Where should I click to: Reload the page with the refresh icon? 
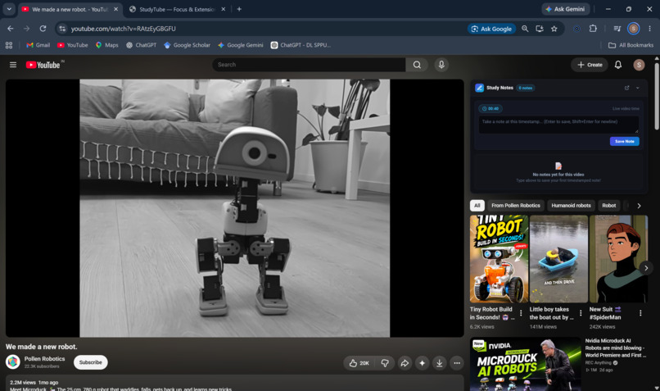(x=43, y=29)
